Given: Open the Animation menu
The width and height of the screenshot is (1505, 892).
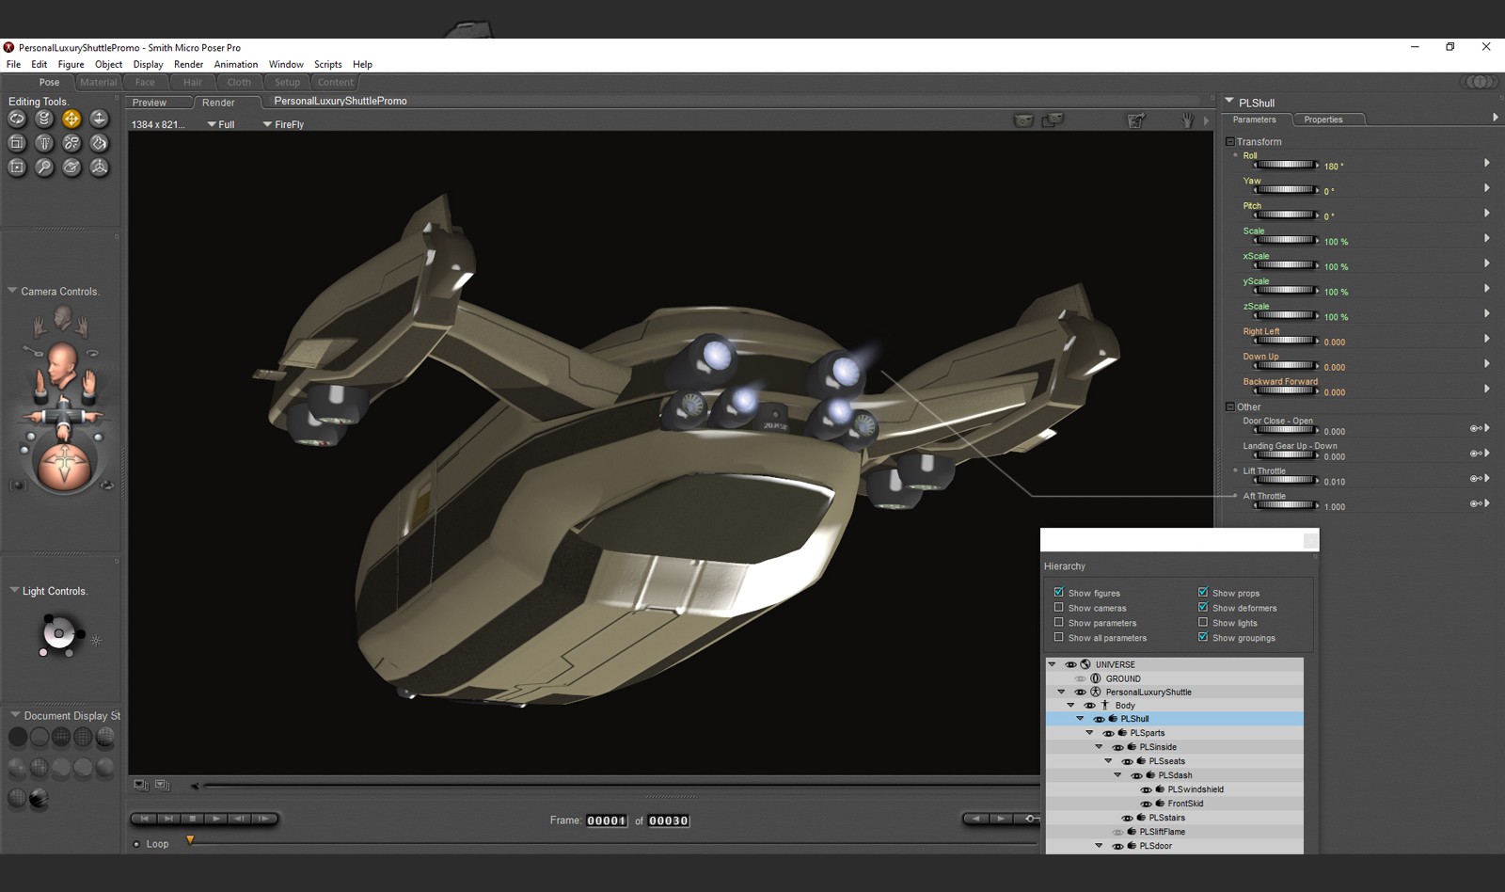Looking at the screenshot, I should pyautogui.click(x=235, y=64).
